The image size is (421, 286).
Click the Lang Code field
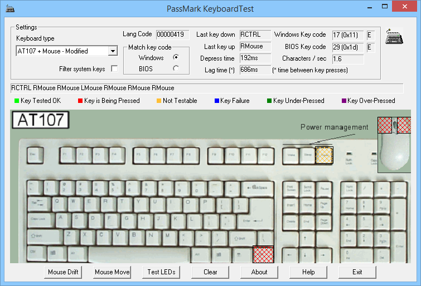click(x=173, y=34)
